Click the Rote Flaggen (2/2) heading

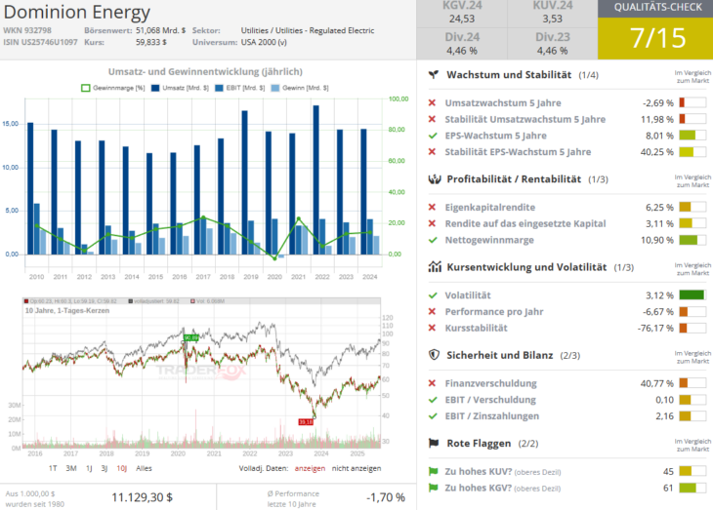(x=492, y=444)
